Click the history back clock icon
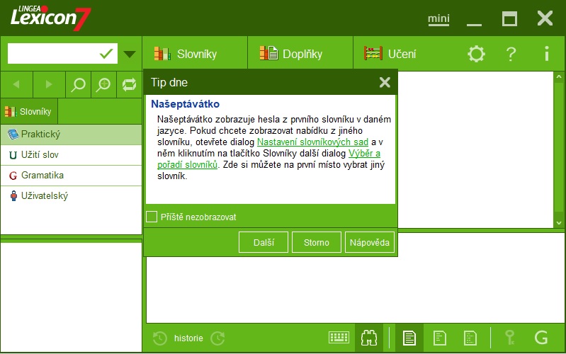 click(160, 338)
